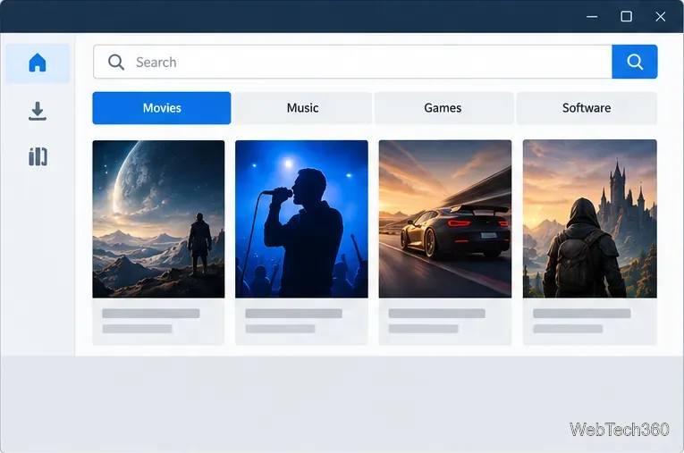
Task: Open the hooded traveler castle poster
Action: click(590, 219)
